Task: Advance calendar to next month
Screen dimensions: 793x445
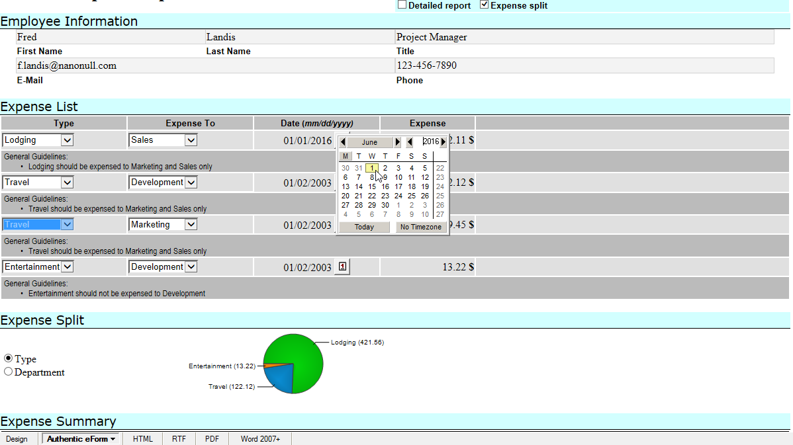Action: (397, 142)
